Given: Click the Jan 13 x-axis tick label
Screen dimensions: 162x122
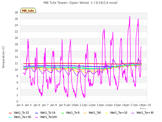Looking at the screenshot, I should (96, 105).
